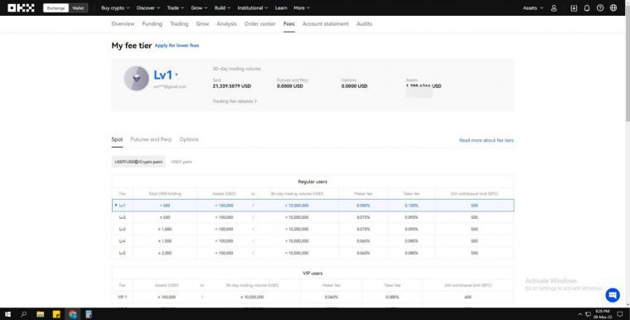Select the Lv3 tier row

pyautogui.click(x=313, y=229)
